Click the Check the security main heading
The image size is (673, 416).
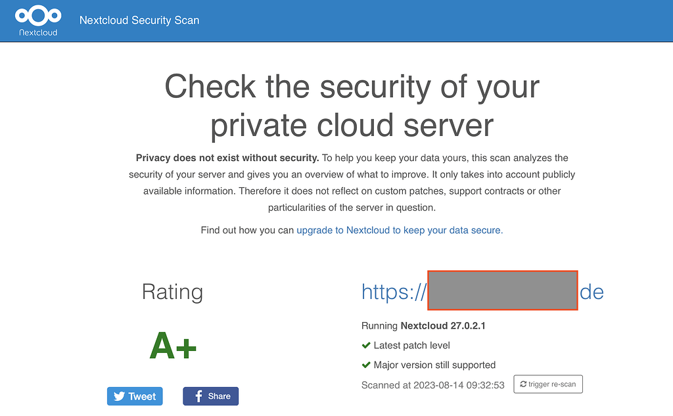352,105
